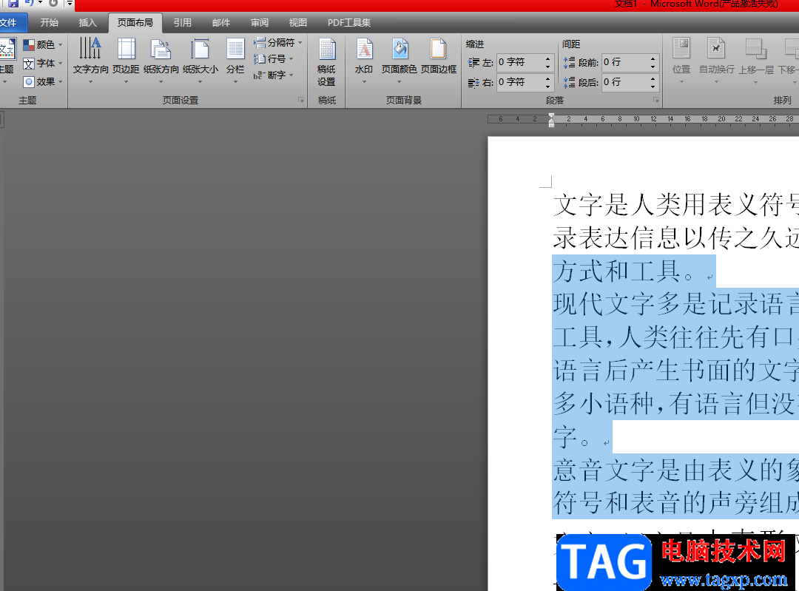Launch the 页面设置 dialog box launcher
The width and height of the screenshot is (799, 591).
click(x=300, y=100)
